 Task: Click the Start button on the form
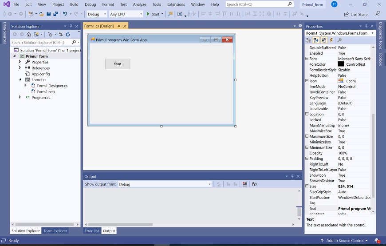(x=118, y=64)
